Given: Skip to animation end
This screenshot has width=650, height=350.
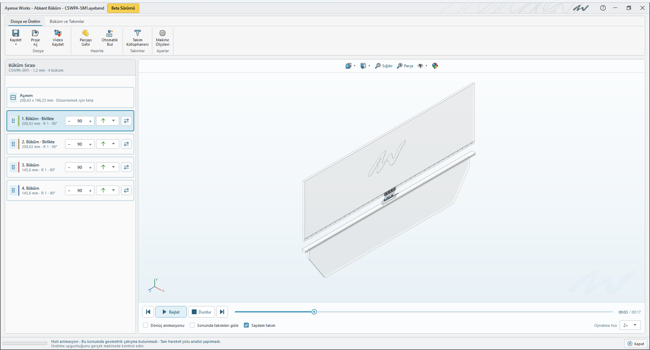Looking at the screenshot, I should coord(222,312).
